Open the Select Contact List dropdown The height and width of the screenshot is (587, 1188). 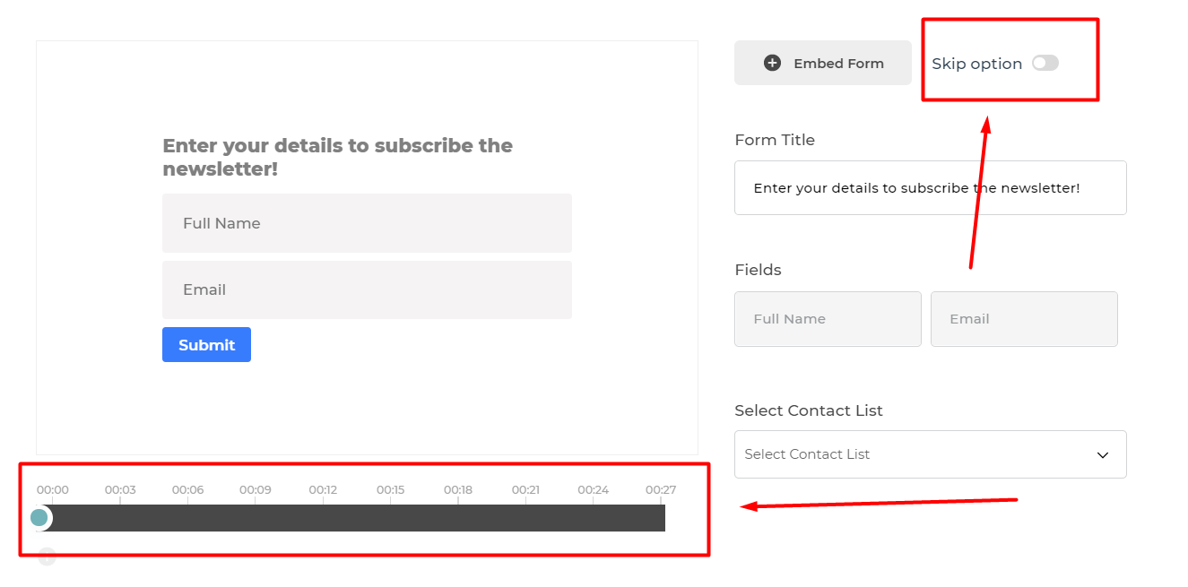coord(930,454)
